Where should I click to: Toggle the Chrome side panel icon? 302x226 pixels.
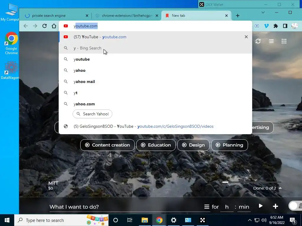pos(285,26)
